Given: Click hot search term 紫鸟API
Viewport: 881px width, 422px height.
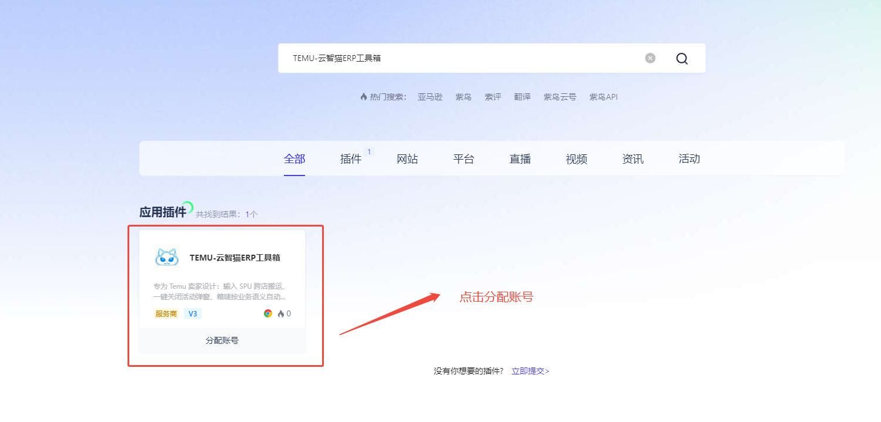Looking at the screenshot, I should tap(604, 97).
